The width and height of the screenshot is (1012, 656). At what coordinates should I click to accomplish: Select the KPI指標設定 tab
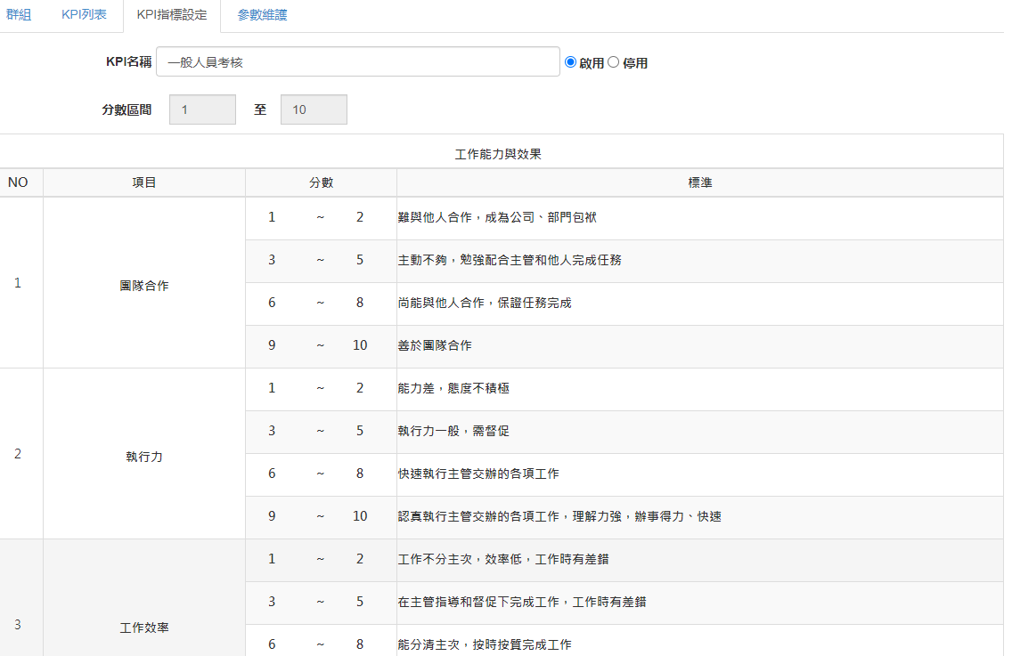pyautogui.click(x=172, y=15)
